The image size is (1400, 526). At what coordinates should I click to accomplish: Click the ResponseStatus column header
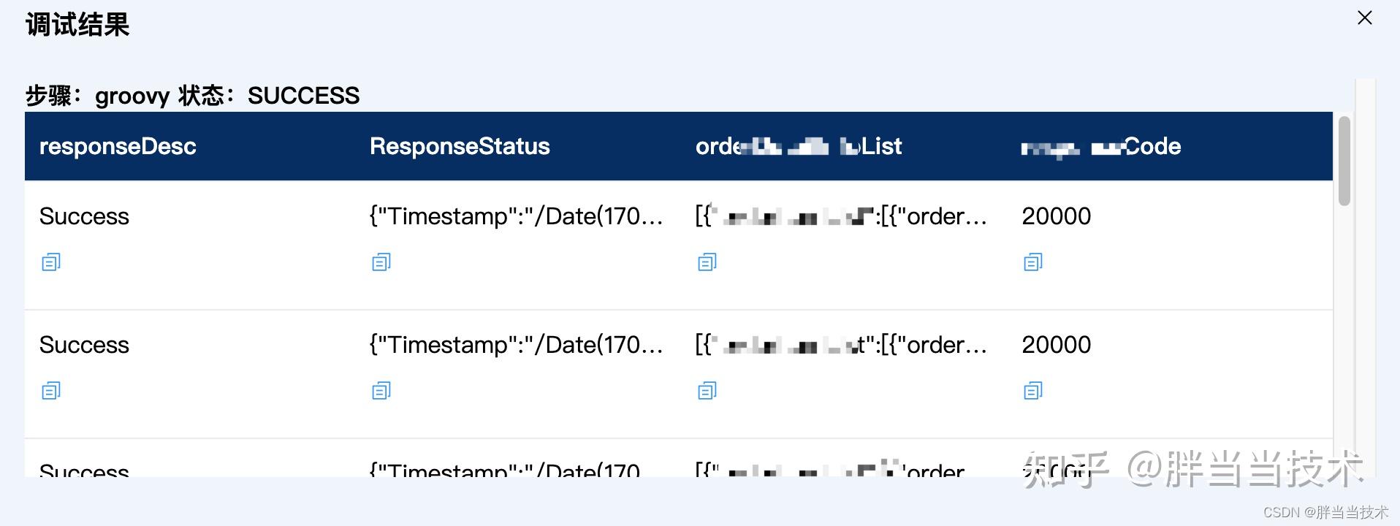[x=460, y=146]
